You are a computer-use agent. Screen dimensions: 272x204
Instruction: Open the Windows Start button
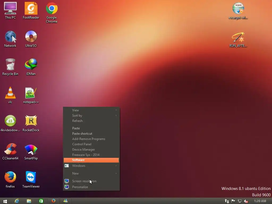click(5, 201)
